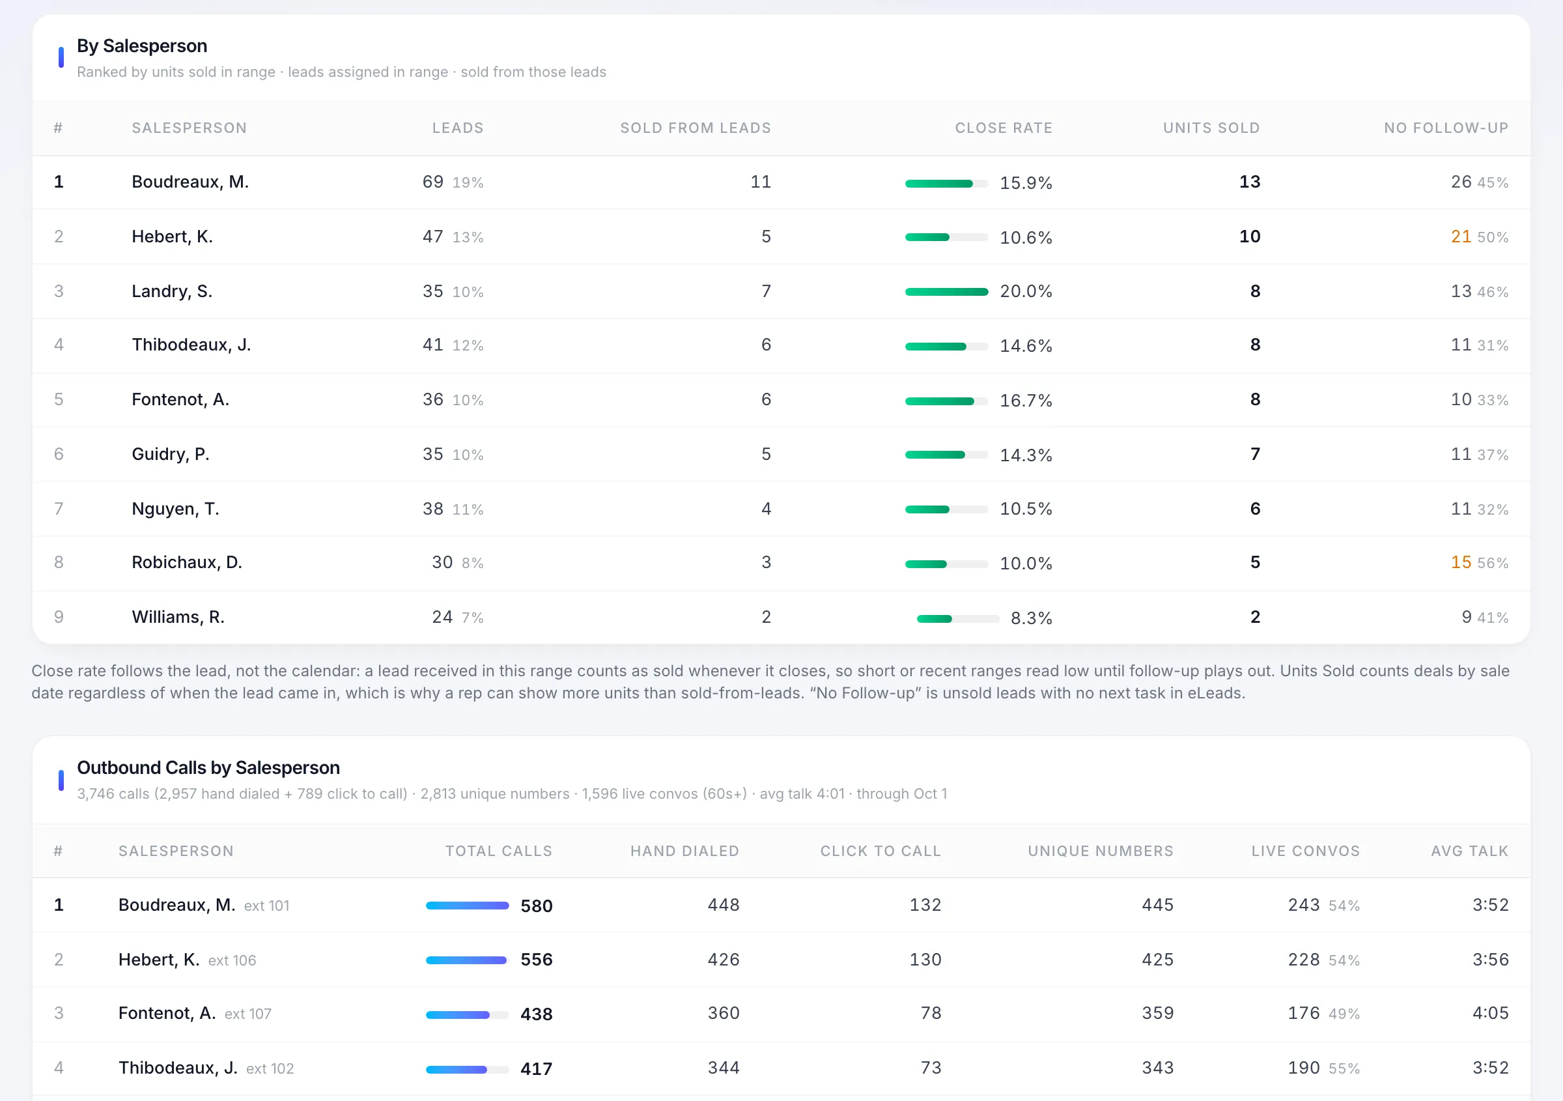
Task: Select the Landry, S. row name
Action: [171, 291]
